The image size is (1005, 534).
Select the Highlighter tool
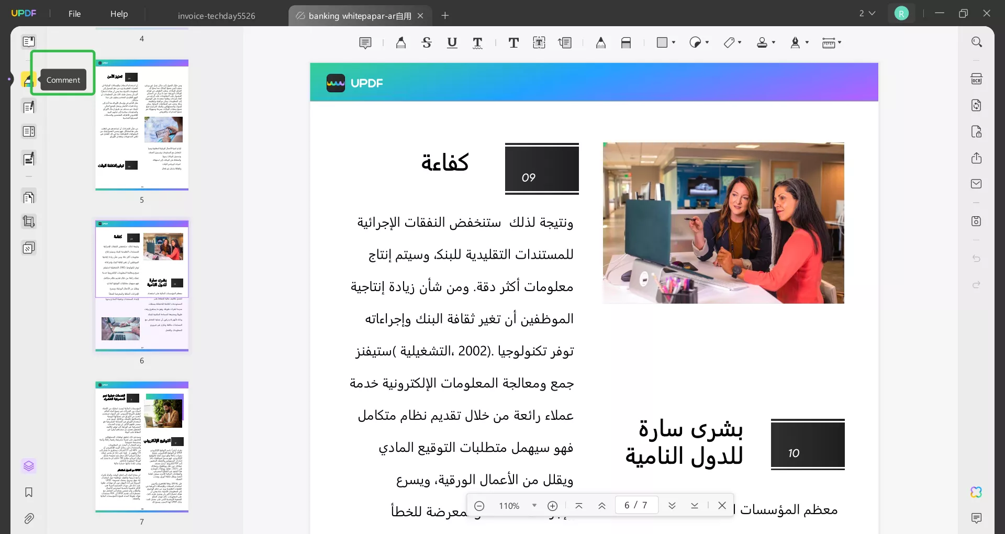[x=400, y=43]
